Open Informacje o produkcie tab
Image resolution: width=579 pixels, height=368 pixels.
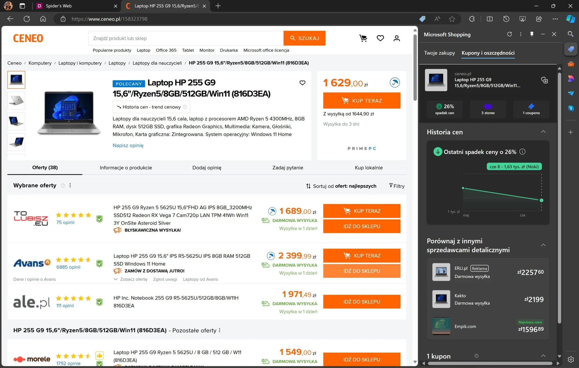[126, 168]
